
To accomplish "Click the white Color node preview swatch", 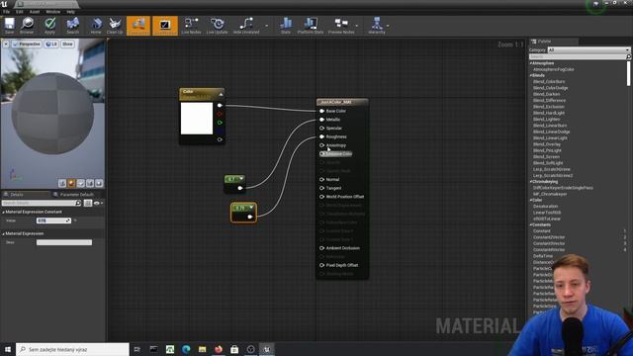I will point(197,119).
